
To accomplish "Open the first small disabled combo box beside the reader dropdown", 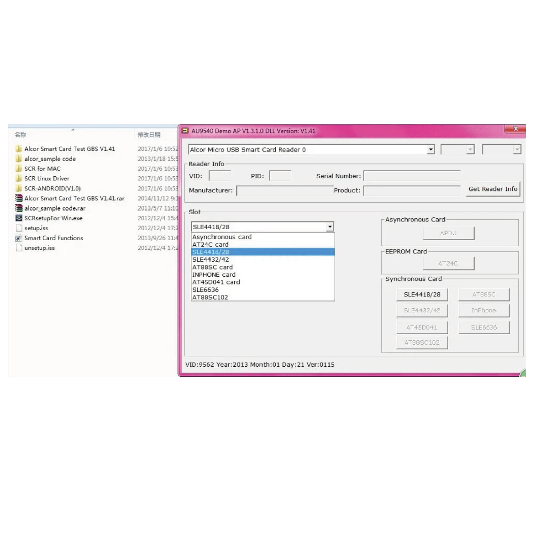I will (457, 150).
